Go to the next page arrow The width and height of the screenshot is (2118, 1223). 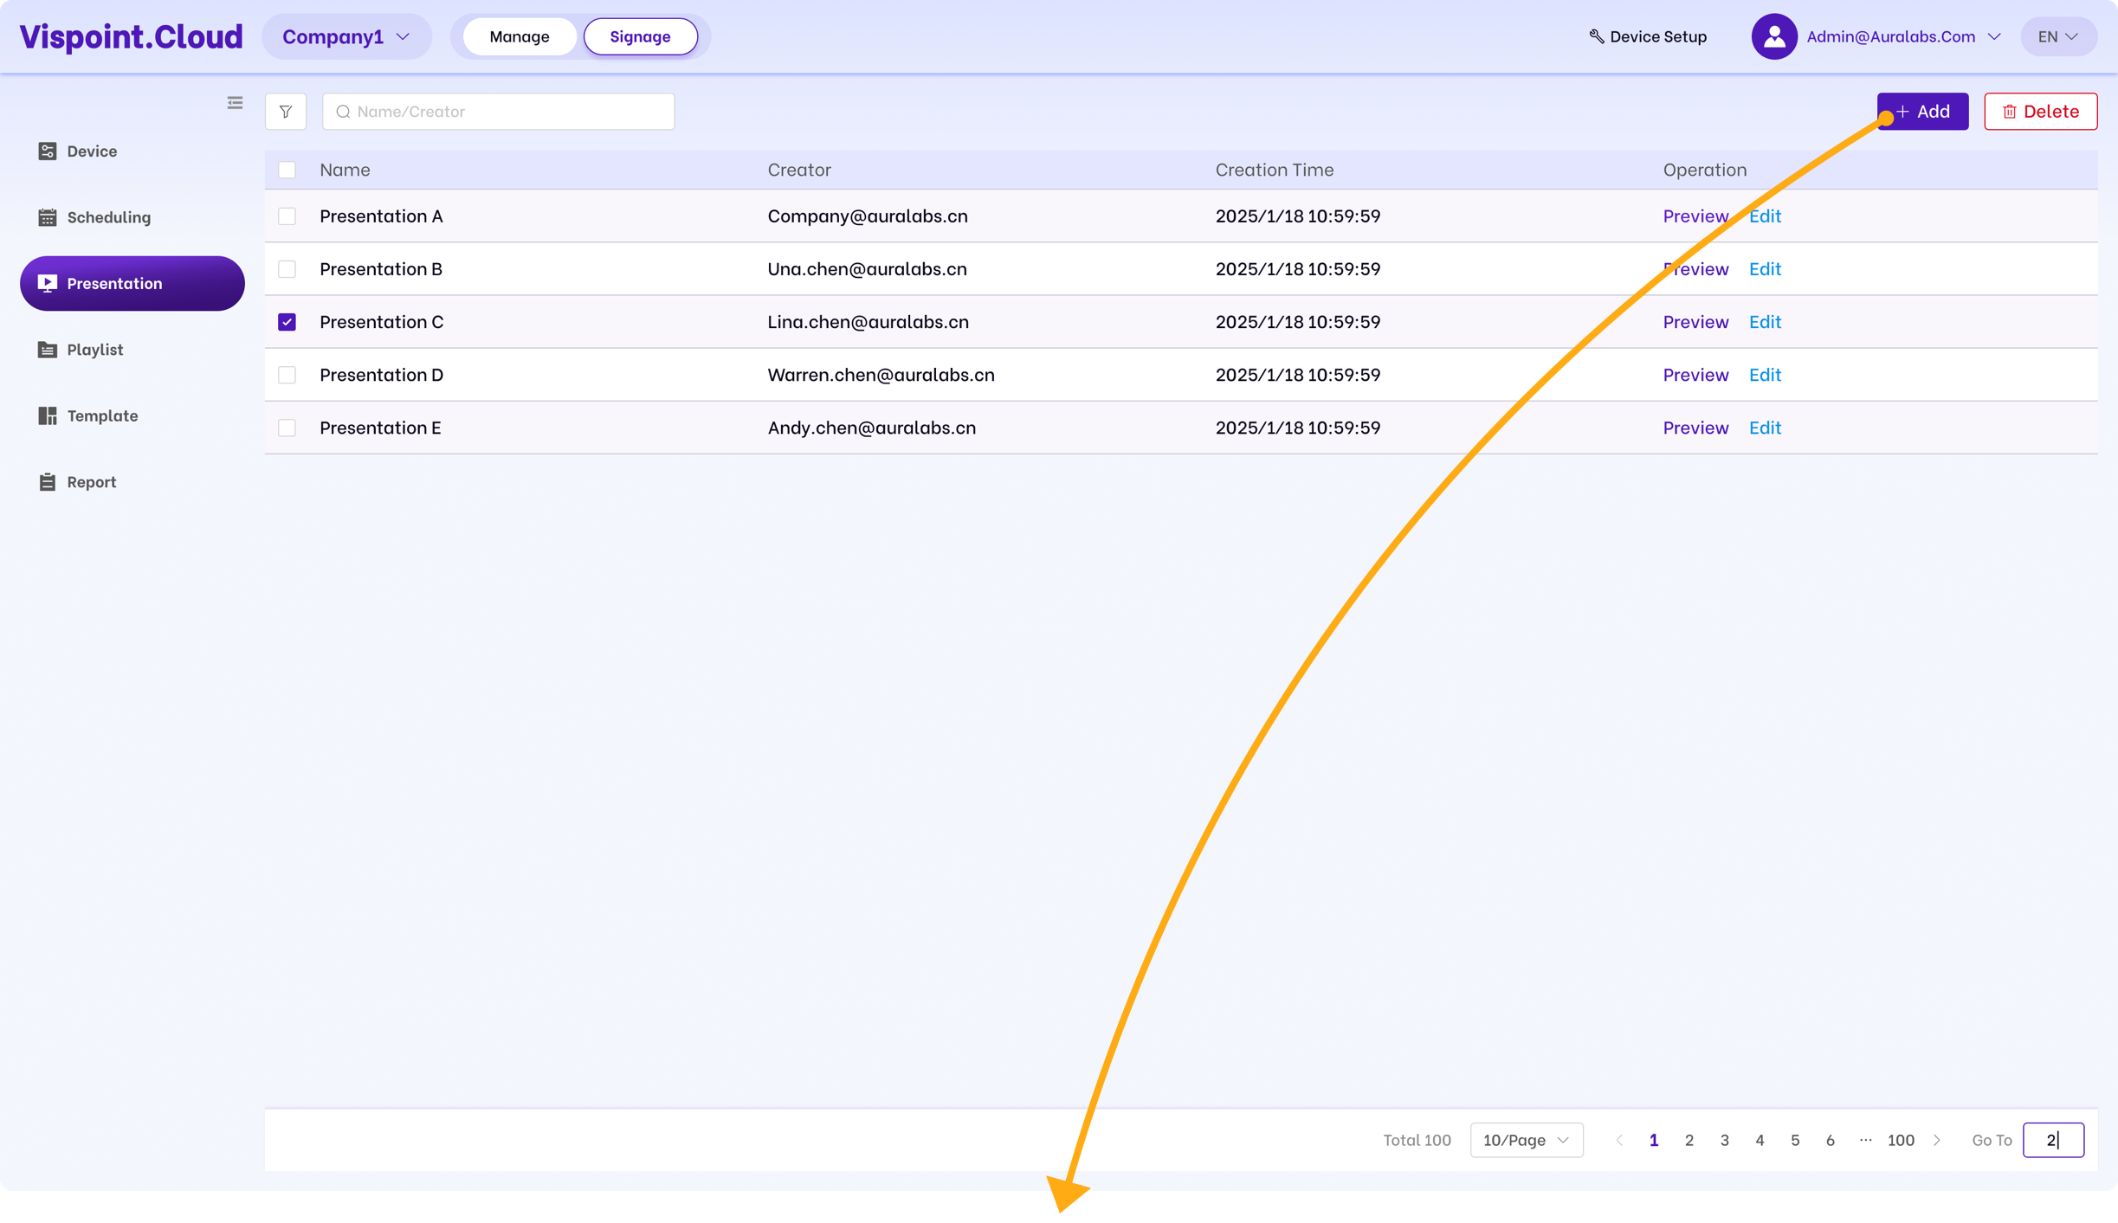(1937, 1140)
